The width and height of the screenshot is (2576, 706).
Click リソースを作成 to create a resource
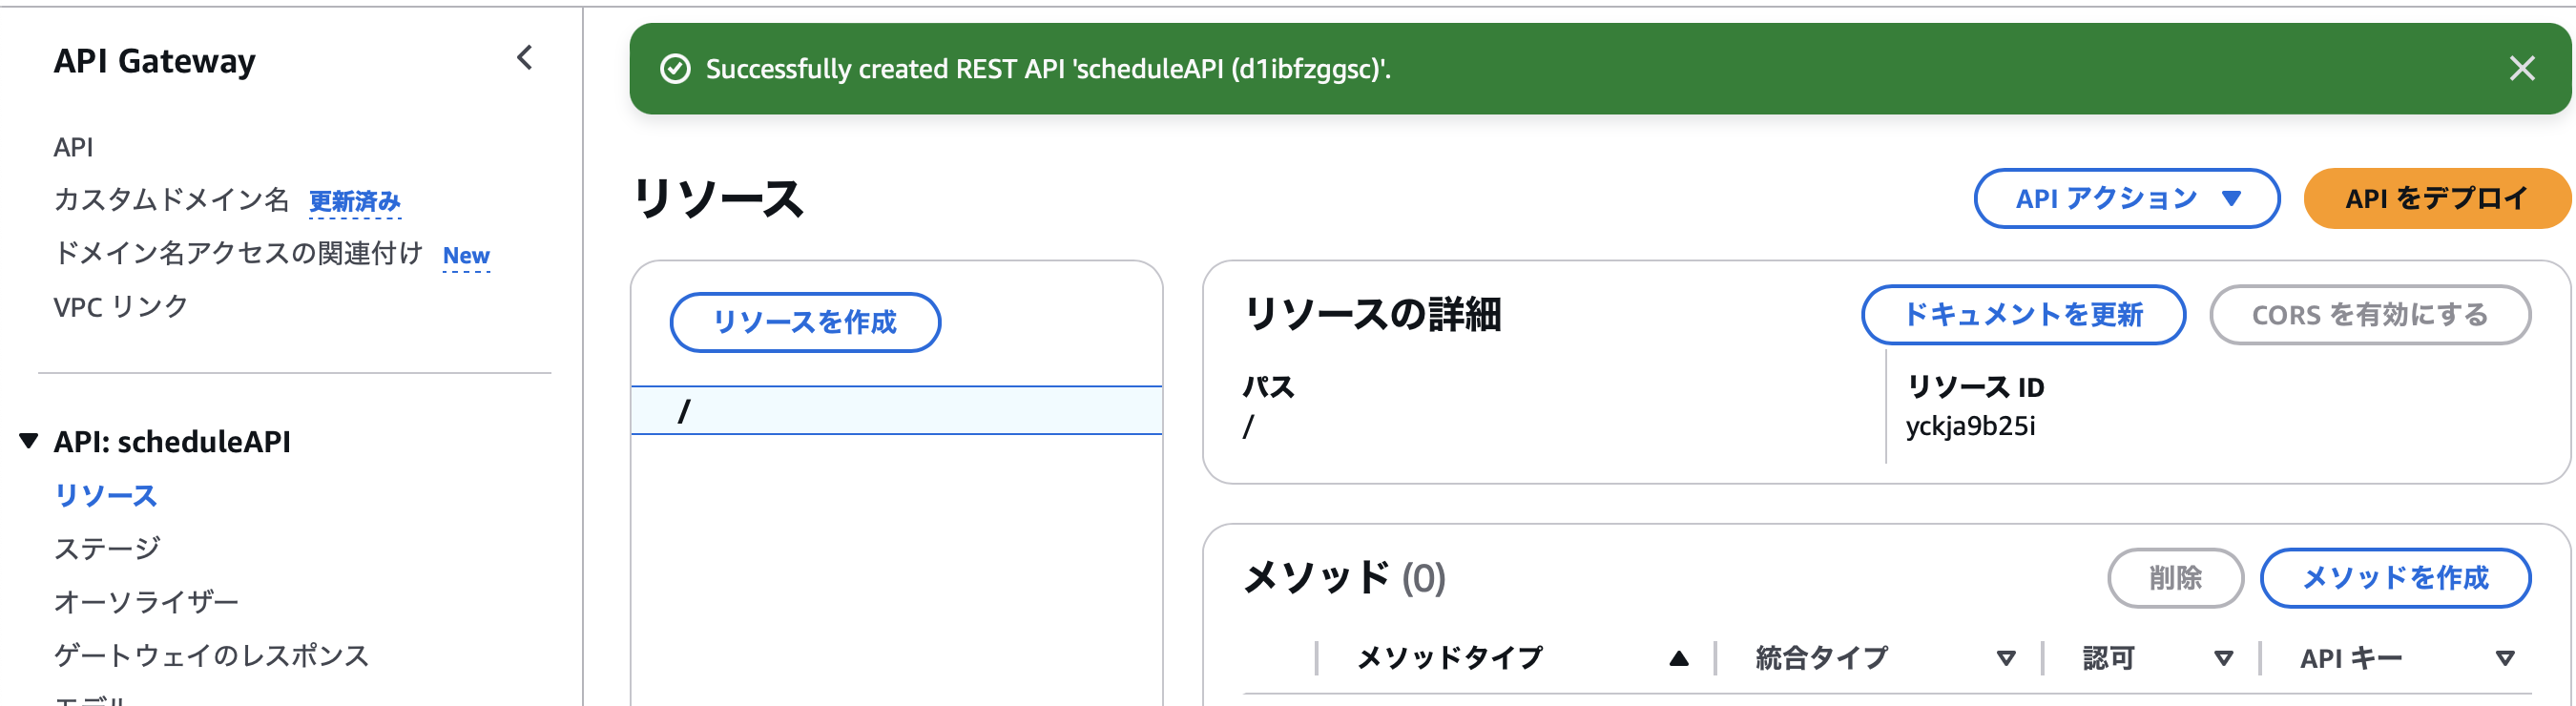tap(806, 322)
